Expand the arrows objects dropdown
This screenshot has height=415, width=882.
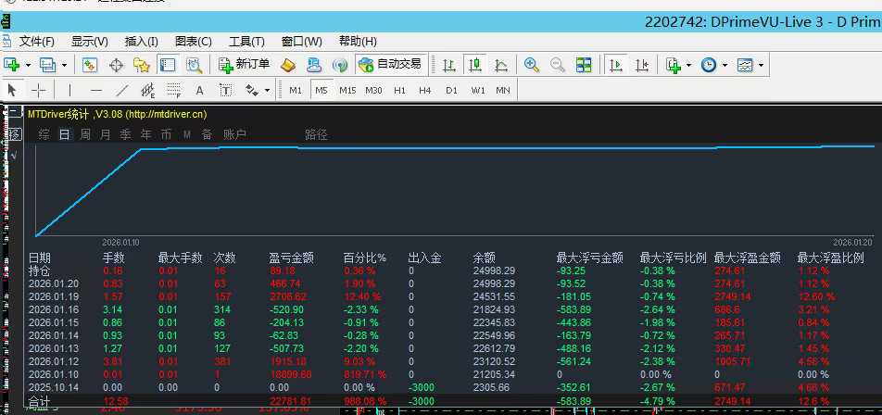pos(267,91)
